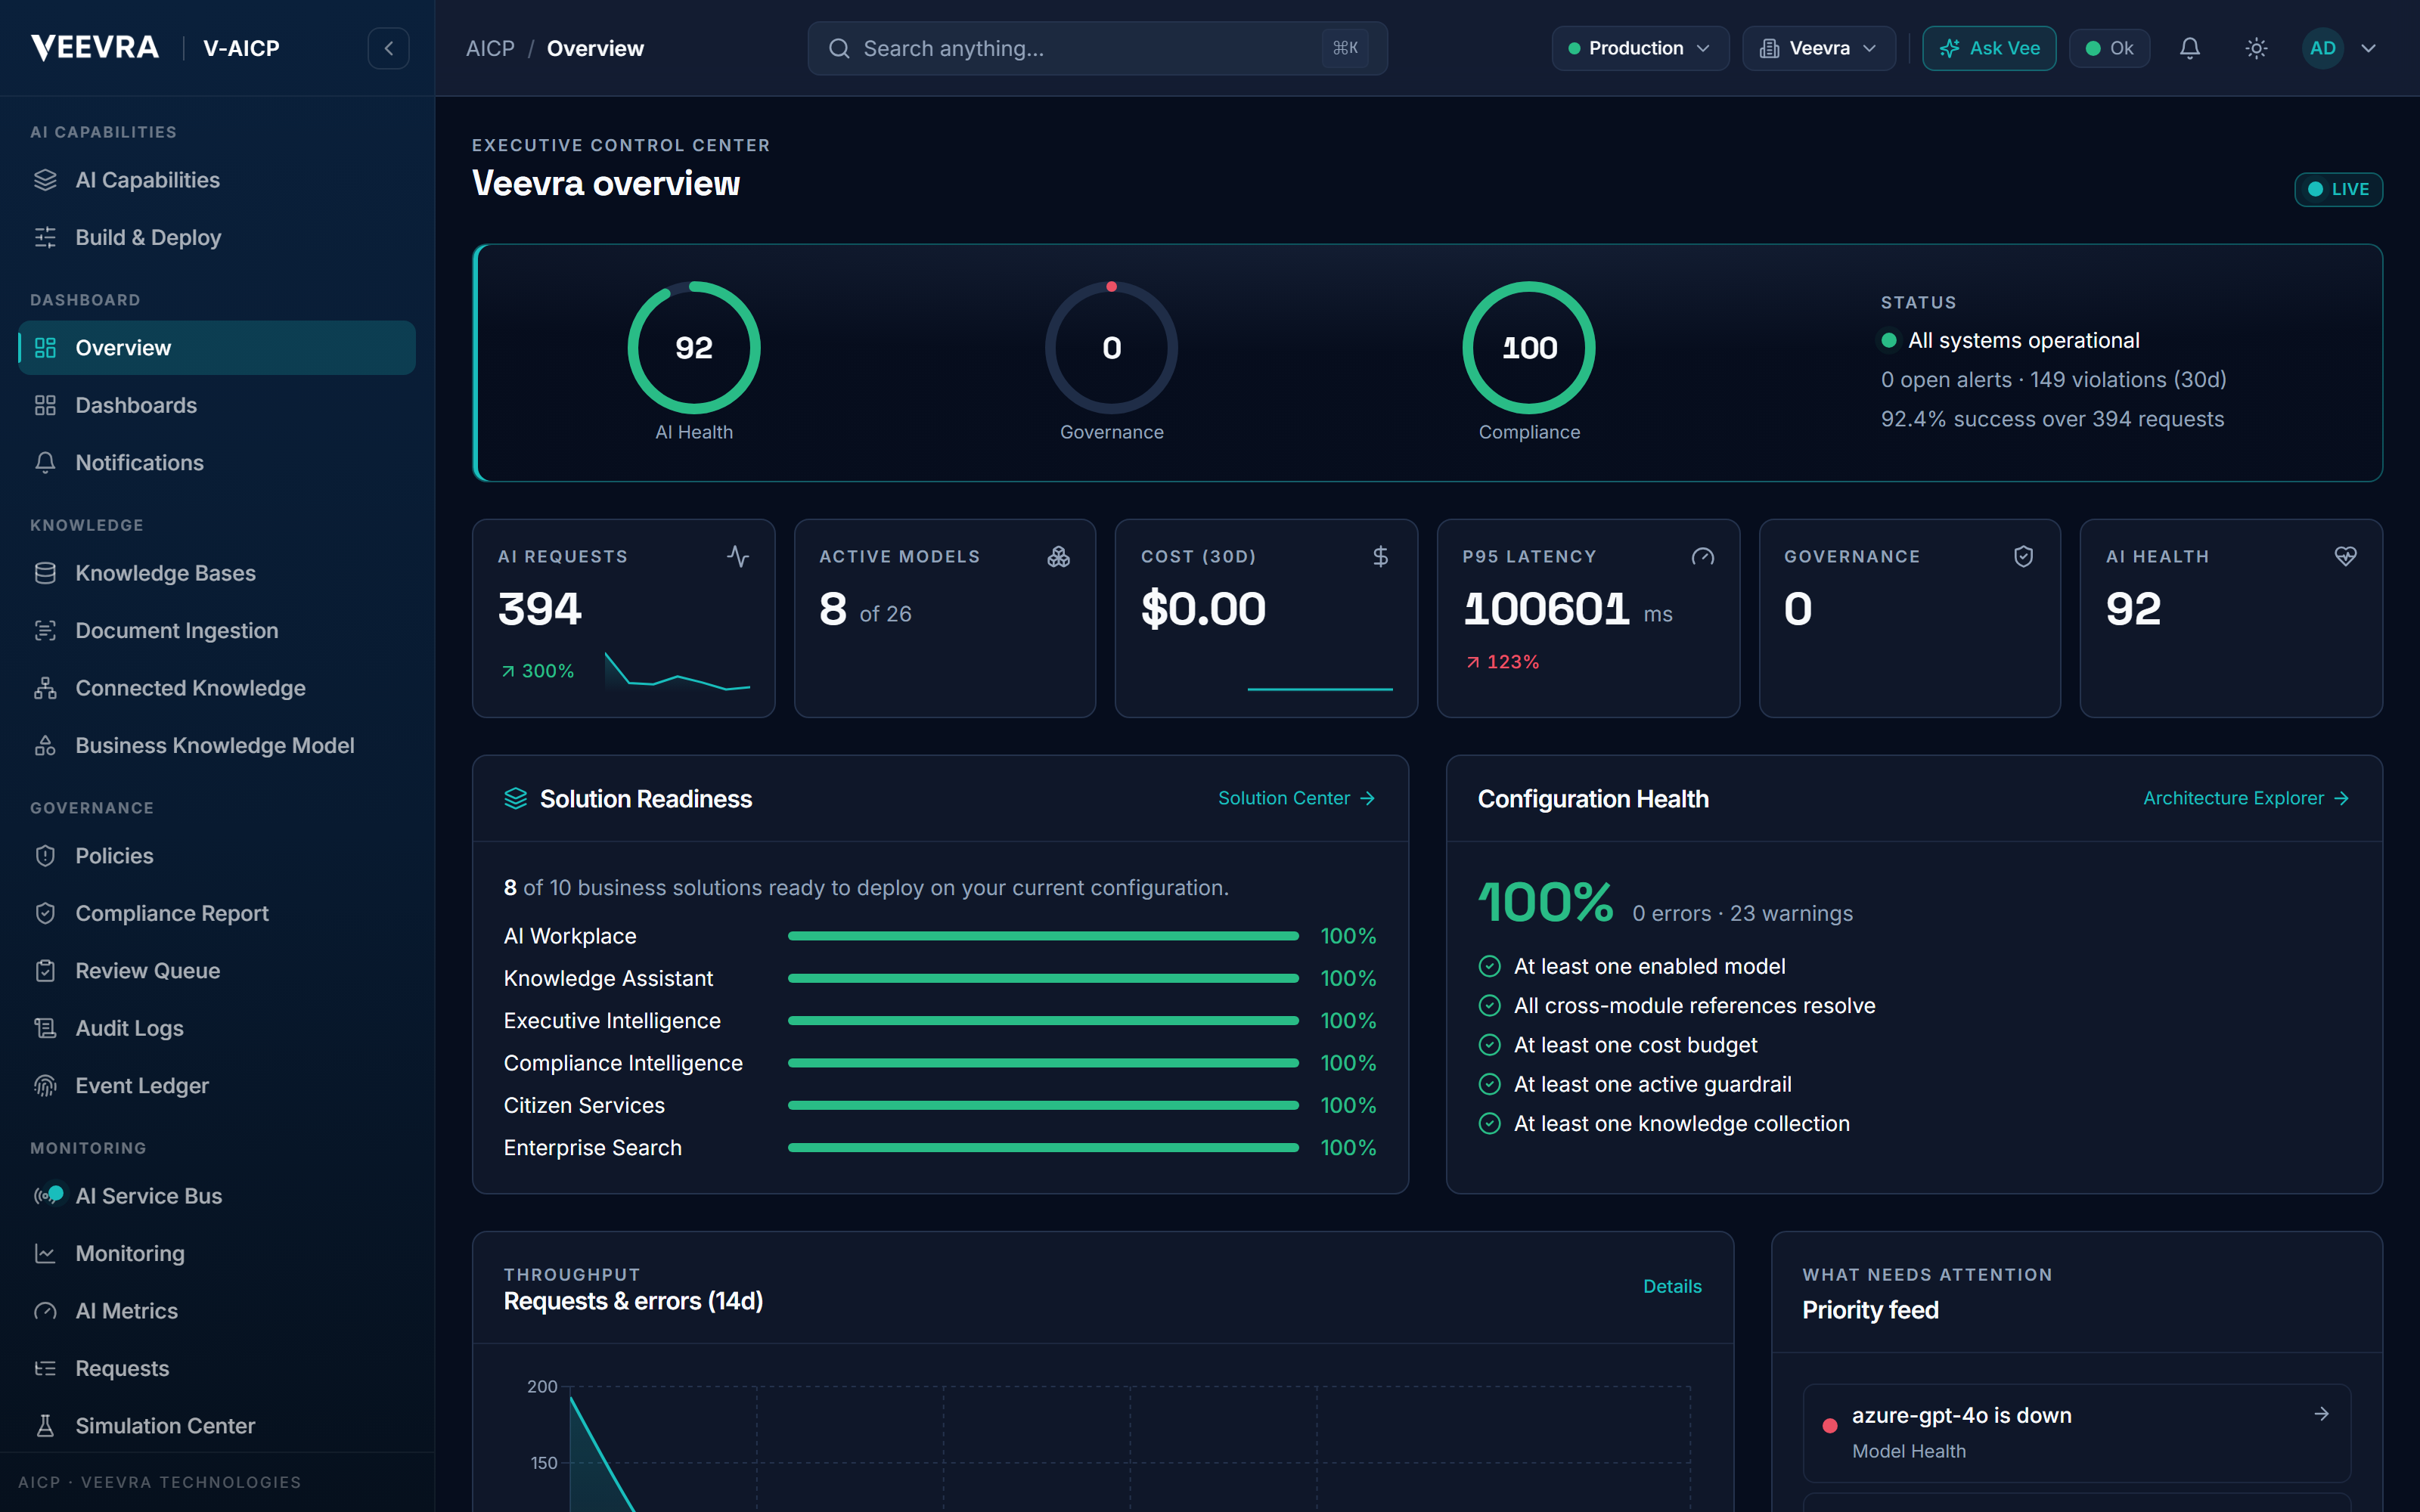Open Notifications in the sidebar
The width and height of the screenshot is (2420, 1512).
217,463
